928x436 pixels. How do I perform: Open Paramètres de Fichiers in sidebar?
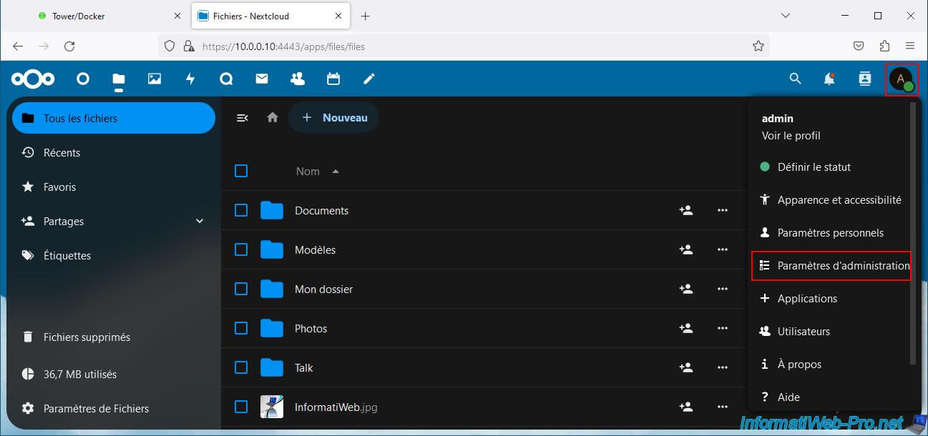(96, 409)
